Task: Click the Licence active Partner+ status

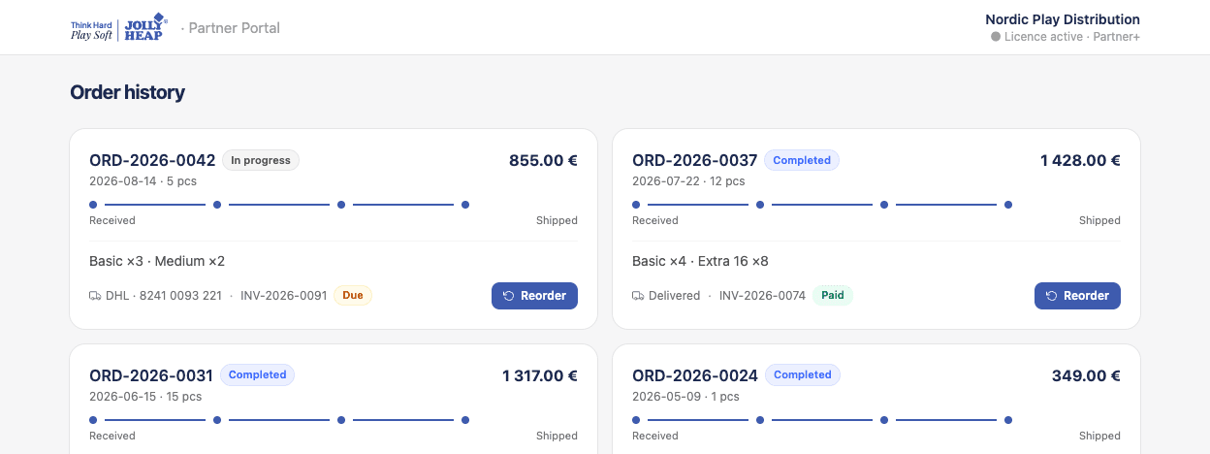Action: tap(1066, 37)
